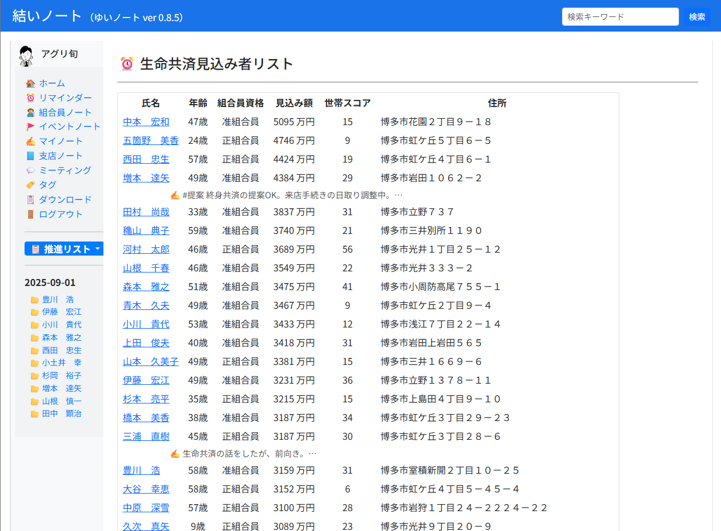The width and height of the screenshot is (721, 531).
Task: Select the speech bubble icon for ミーティング
Action: [31, 170]
